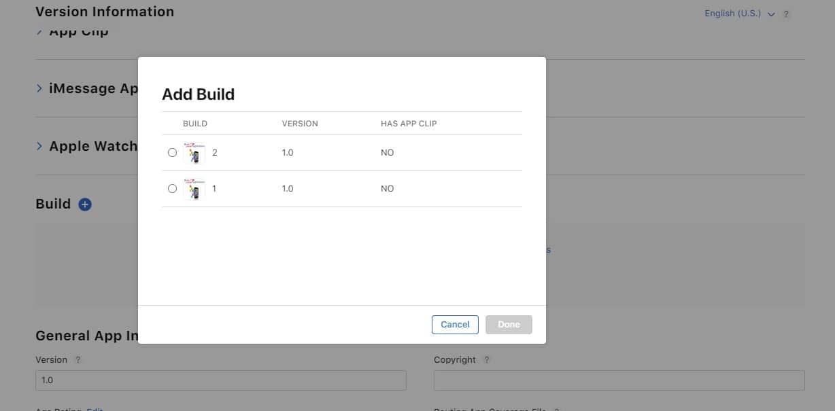The width and height of the screenshot is (835, 411).
Task: Click the blue plus icon beside Build
Action: tap(85, 204)
